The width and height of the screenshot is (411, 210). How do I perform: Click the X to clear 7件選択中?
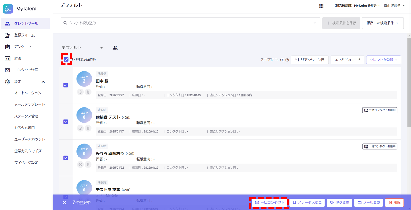click(65, 203)
